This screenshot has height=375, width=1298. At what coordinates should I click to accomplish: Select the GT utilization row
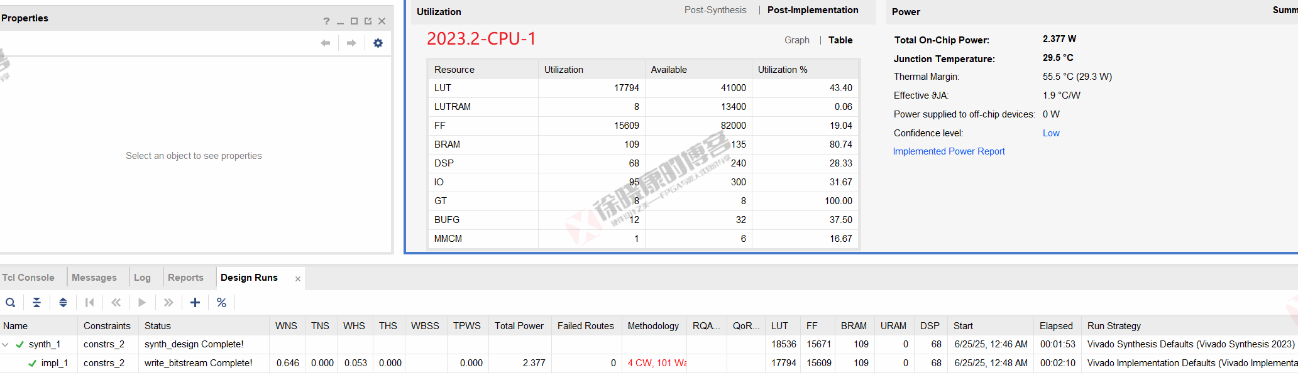coord(643,201)
